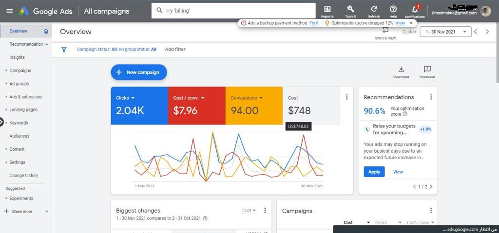Expand Keywords in the sidebar

pos(6,123)
